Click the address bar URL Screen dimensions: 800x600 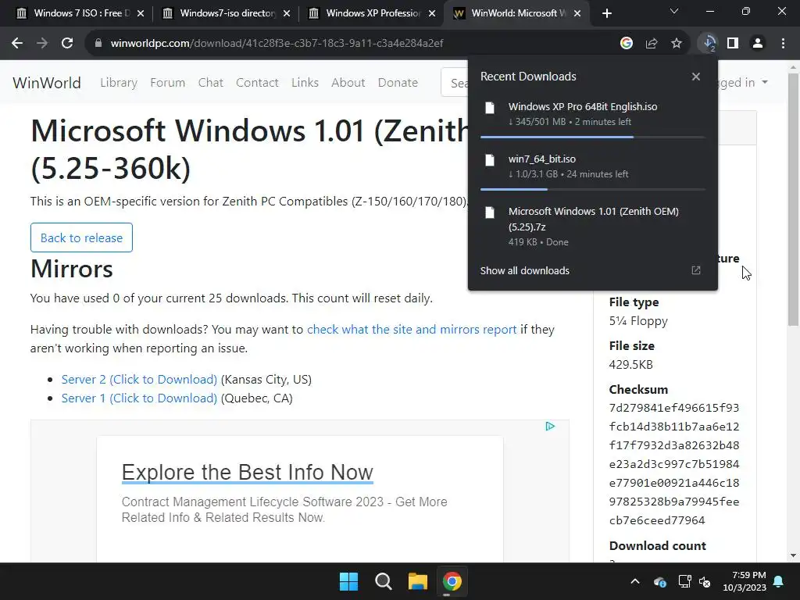click(x=277, y=44)
